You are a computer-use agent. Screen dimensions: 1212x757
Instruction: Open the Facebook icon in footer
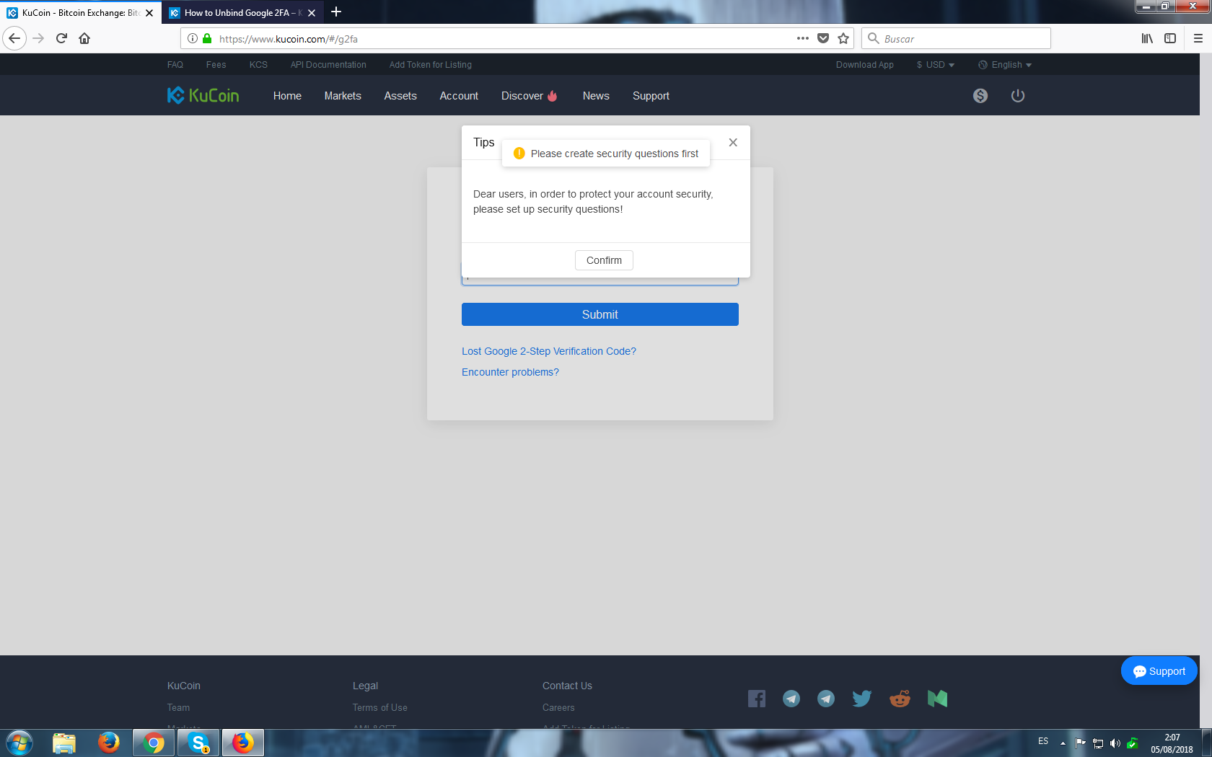pos(757,699)
